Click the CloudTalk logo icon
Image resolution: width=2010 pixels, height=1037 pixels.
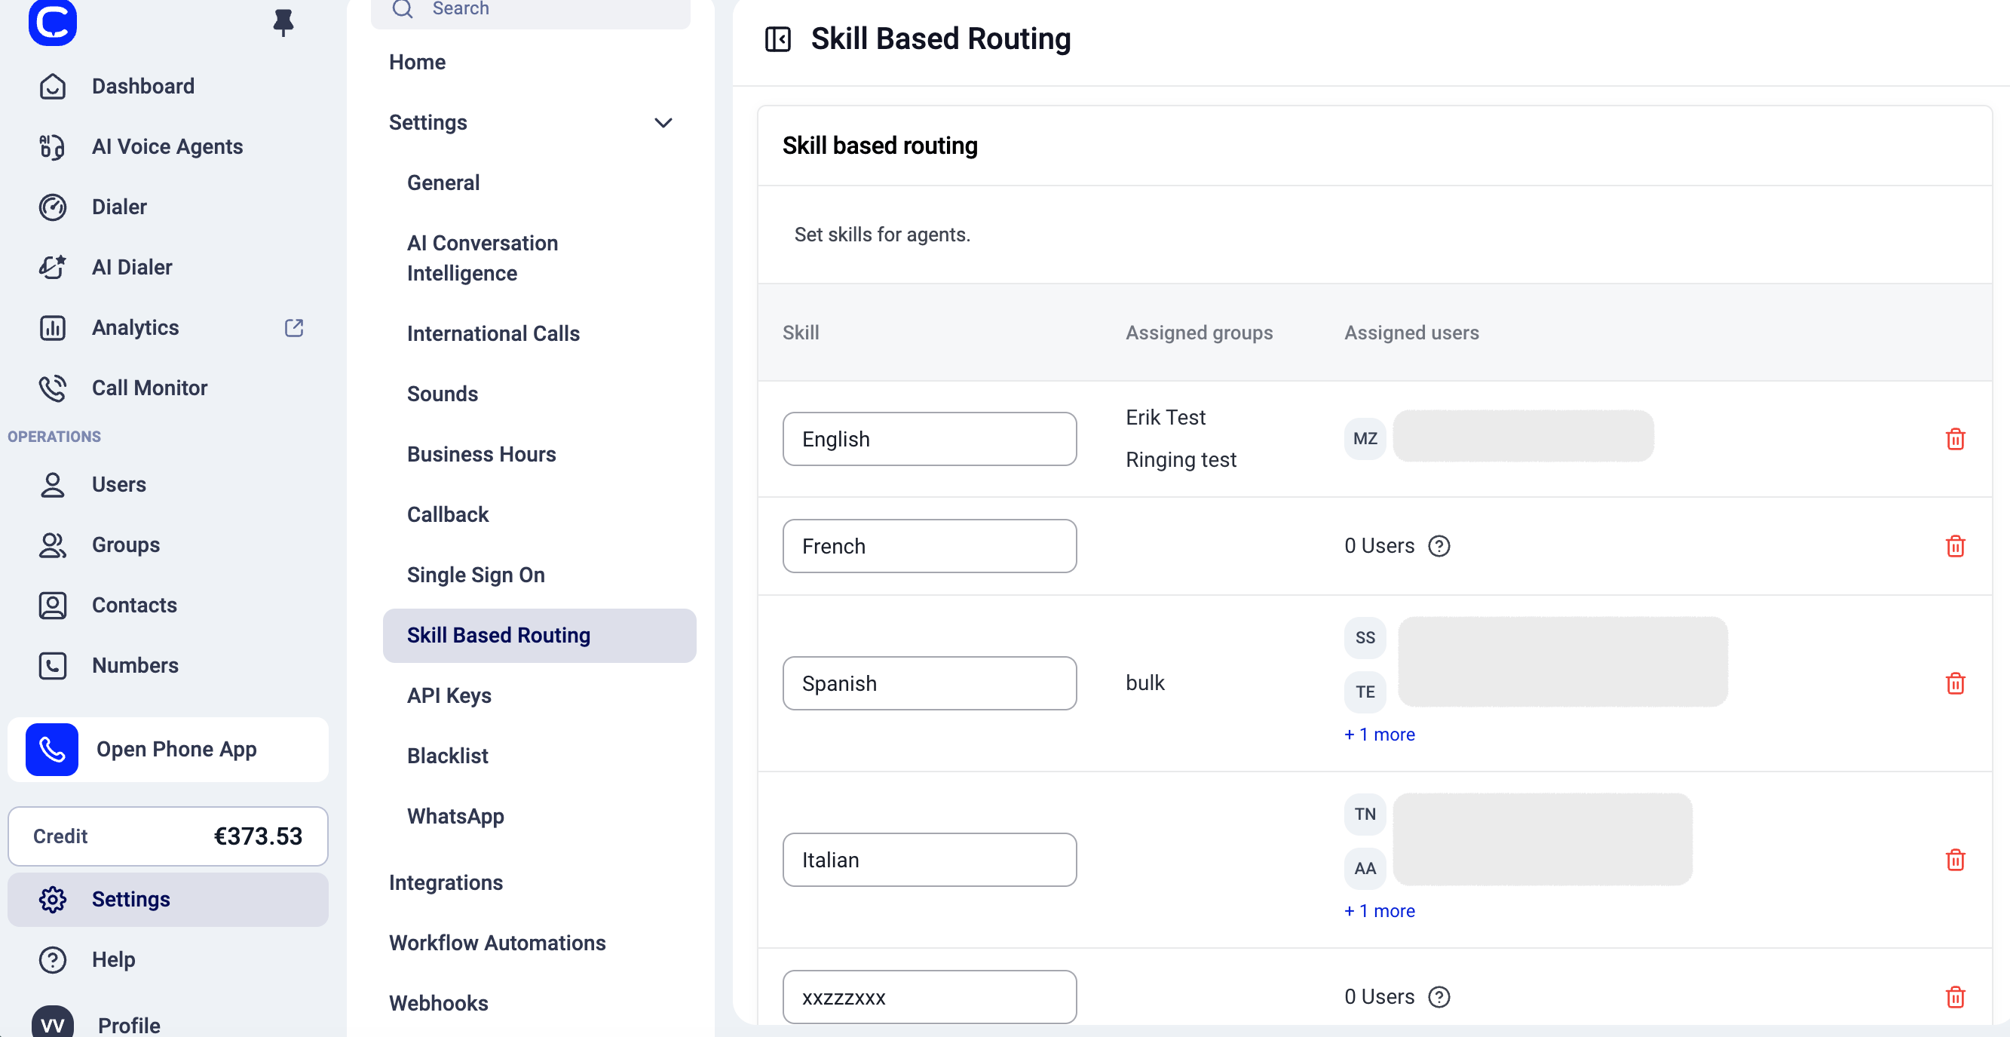[x=52, y=22]
